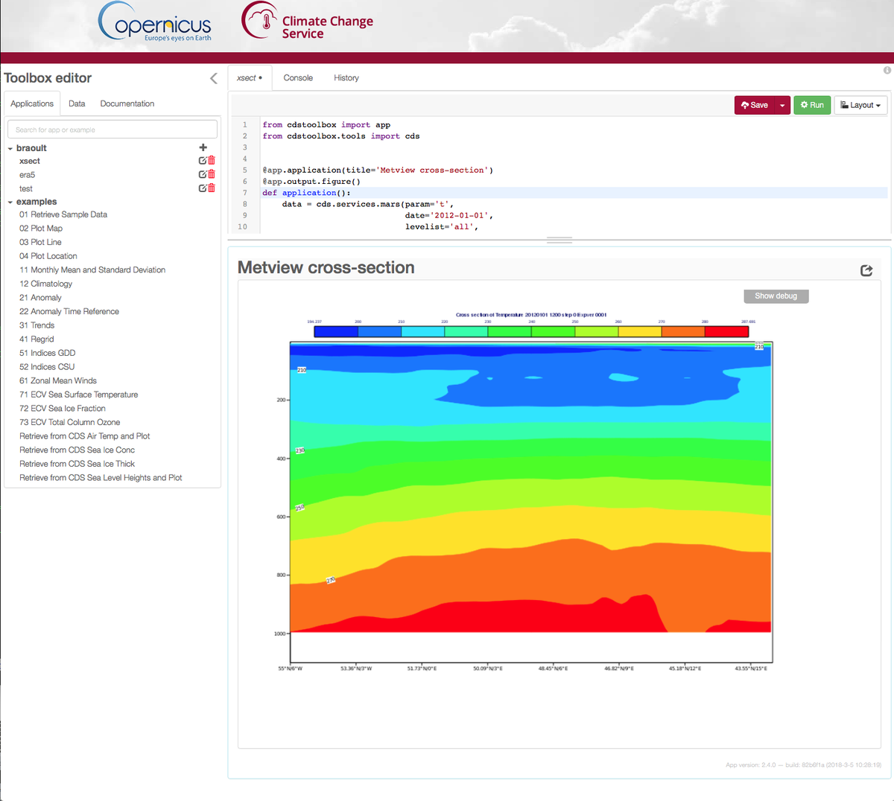Open the Documentation tab
The image size is (894, 801).
pos(127,103)
